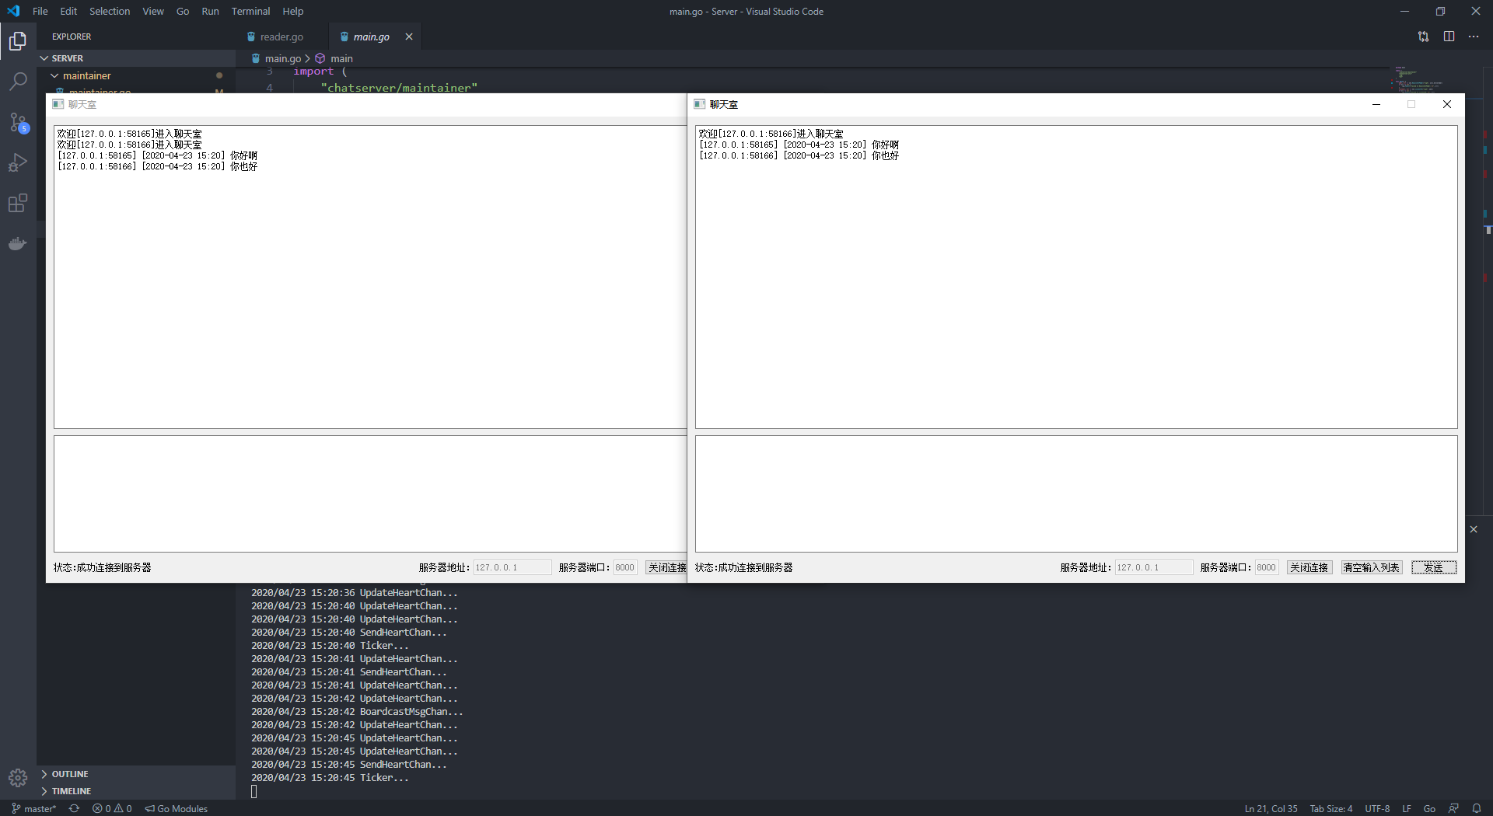1493x816 pixels.
Task: Open the Edit menu
Action: [68, 11]
